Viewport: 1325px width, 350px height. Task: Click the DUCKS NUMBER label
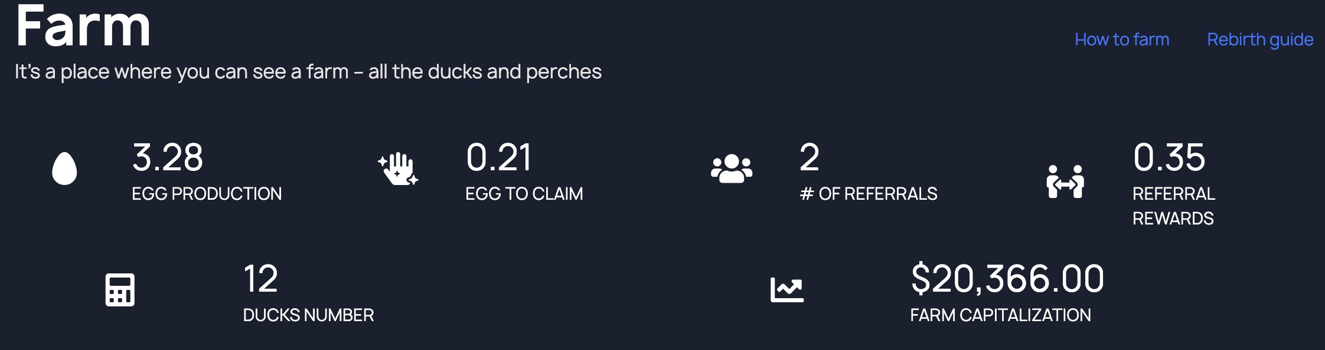(x=308, y=315)
